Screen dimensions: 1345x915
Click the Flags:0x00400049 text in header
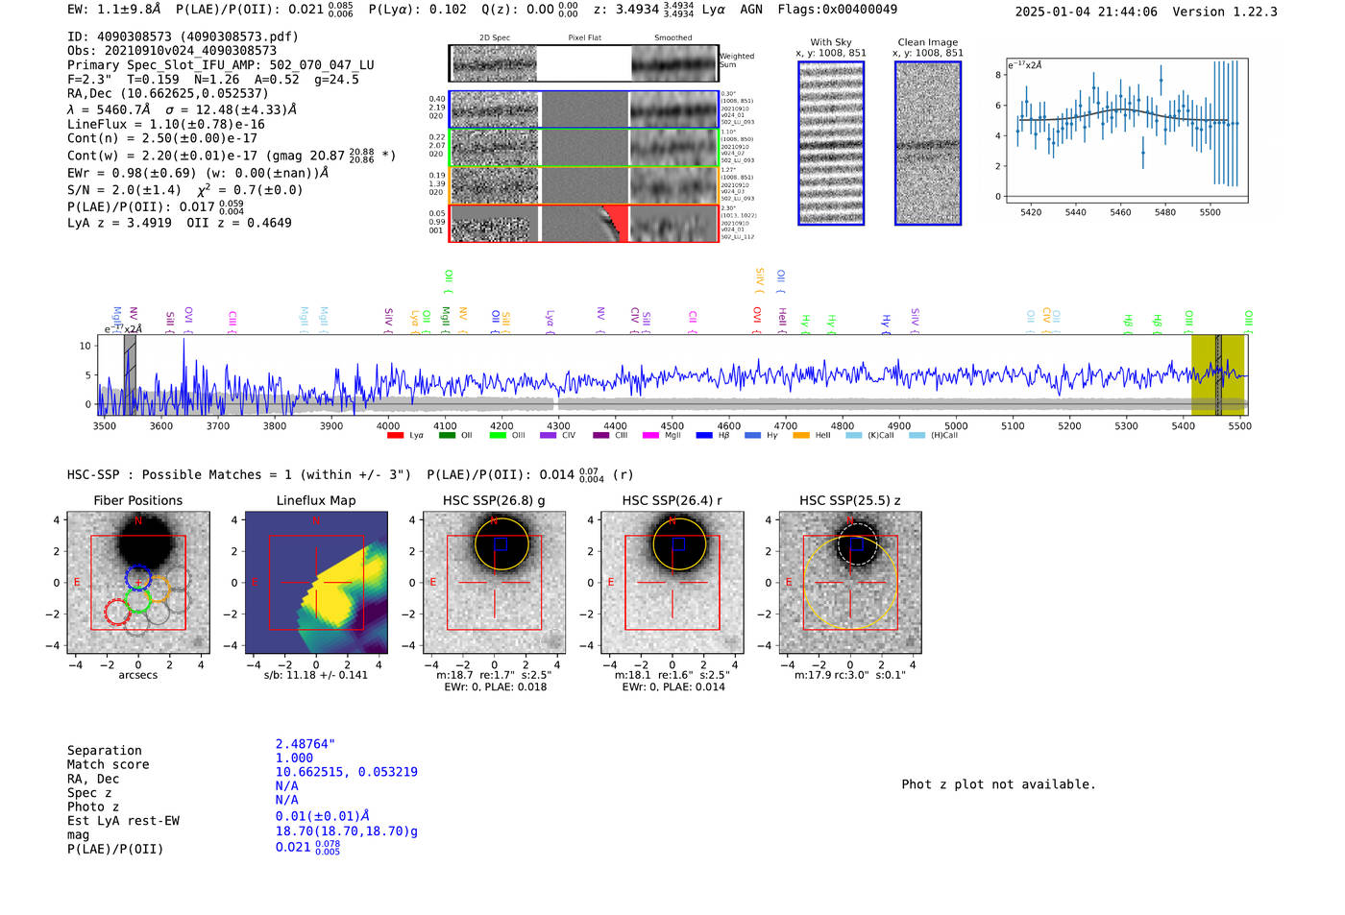coord(838,10)
